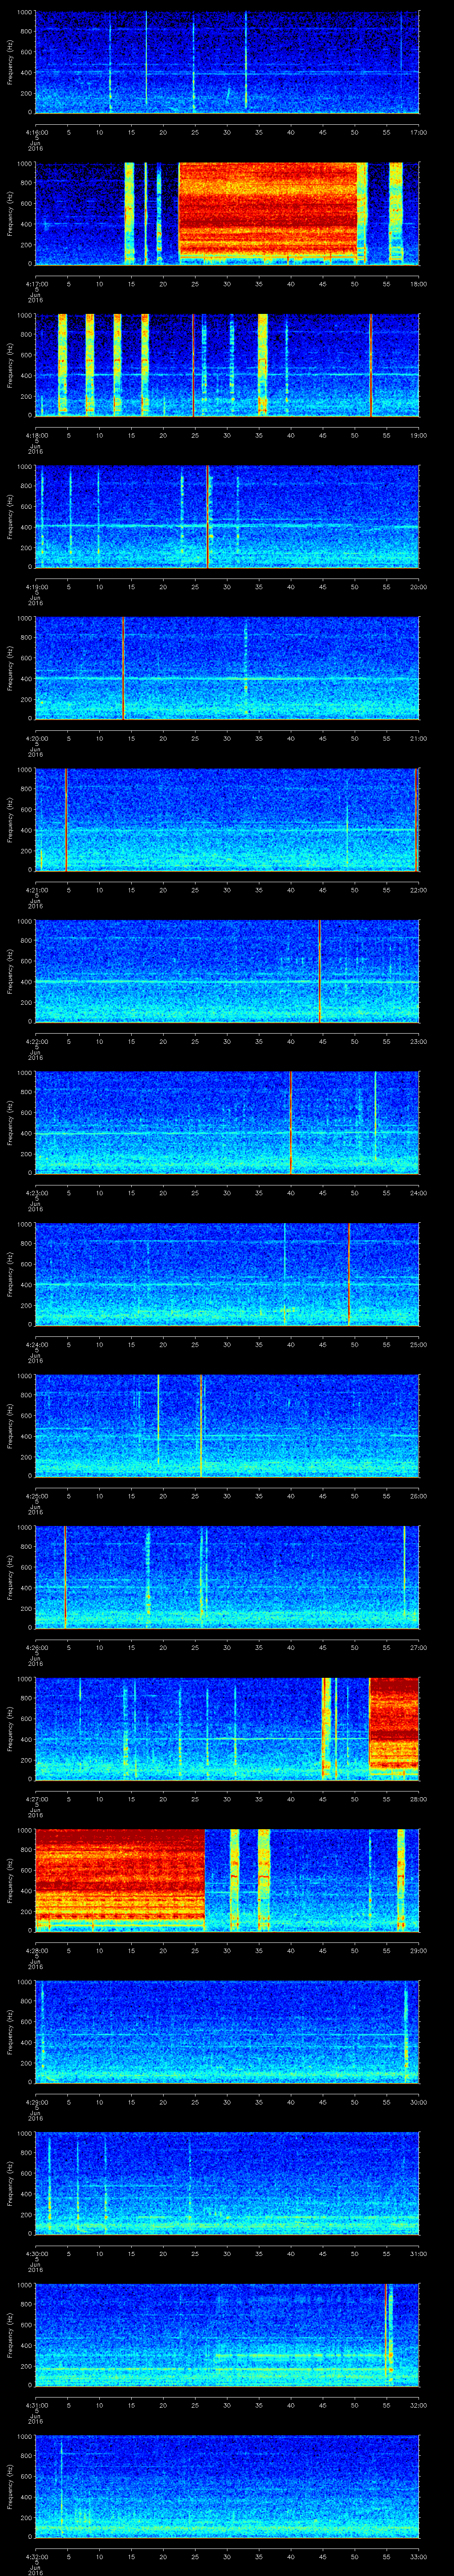Image resolution: width=454 pixels, height=2576 pixels.
Task: View the spectrogram panel starting at 4:20:00
Action: coord(227,669)
